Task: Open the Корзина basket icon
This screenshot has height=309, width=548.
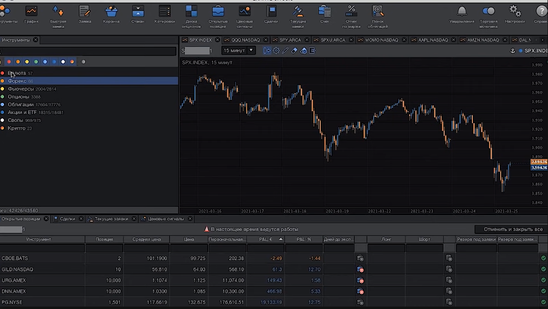Action: [111, 14]
